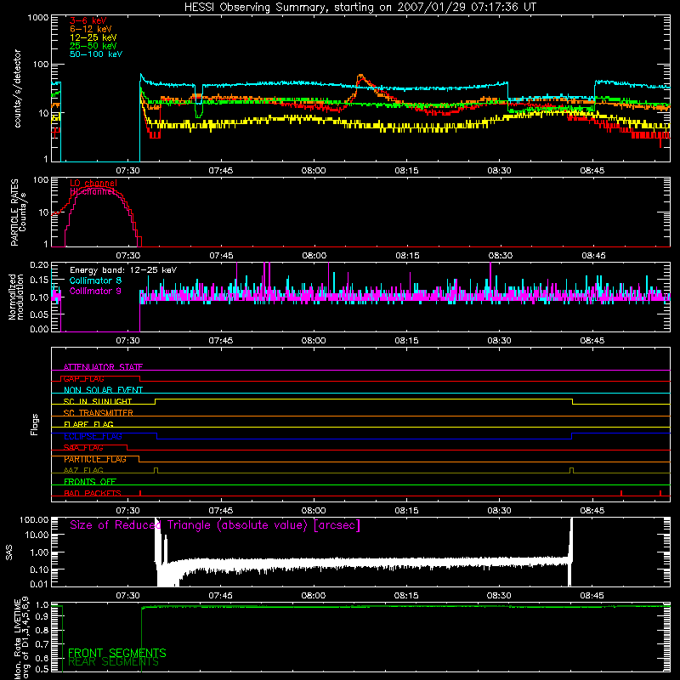Select the red 3-6 keV legend label
Viewport: 680px width, 680px height.
88,20
